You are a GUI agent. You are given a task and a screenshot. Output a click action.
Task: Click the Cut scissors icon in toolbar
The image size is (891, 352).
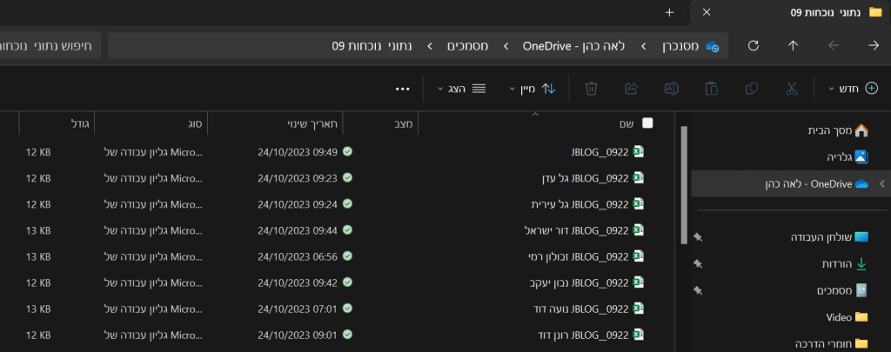792,89
